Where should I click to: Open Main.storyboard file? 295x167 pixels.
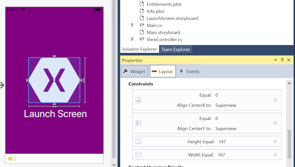point(163,32)
